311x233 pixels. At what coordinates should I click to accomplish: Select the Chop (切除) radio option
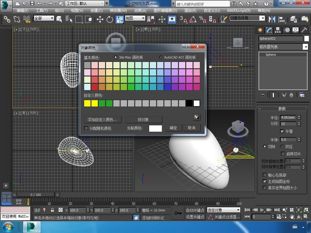(265, 147)
